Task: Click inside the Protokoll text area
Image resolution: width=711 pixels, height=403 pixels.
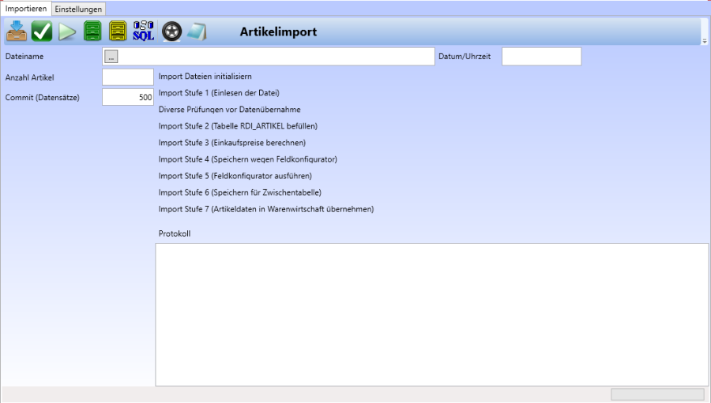Action: 431,314
